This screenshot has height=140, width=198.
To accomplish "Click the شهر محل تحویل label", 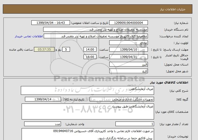I will coord(177,71).
